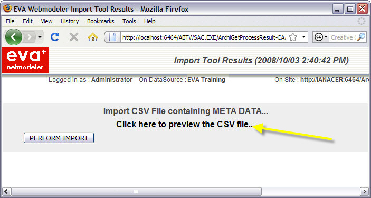Click the horizontal scrollbar thumb
This screenshot has height=198, width=371.
pos(137,192)
